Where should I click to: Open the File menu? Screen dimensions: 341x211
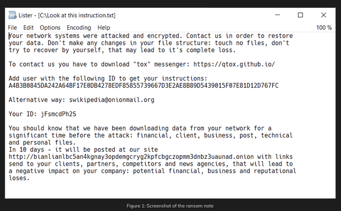point(12,27)
